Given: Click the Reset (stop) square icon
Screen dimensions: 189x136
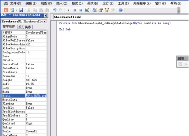Looking at the screenshot, I should click(80, 10).
